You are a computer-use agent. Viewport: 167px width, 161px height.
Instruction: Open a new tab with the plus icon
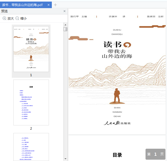click(x=55, y=5)
